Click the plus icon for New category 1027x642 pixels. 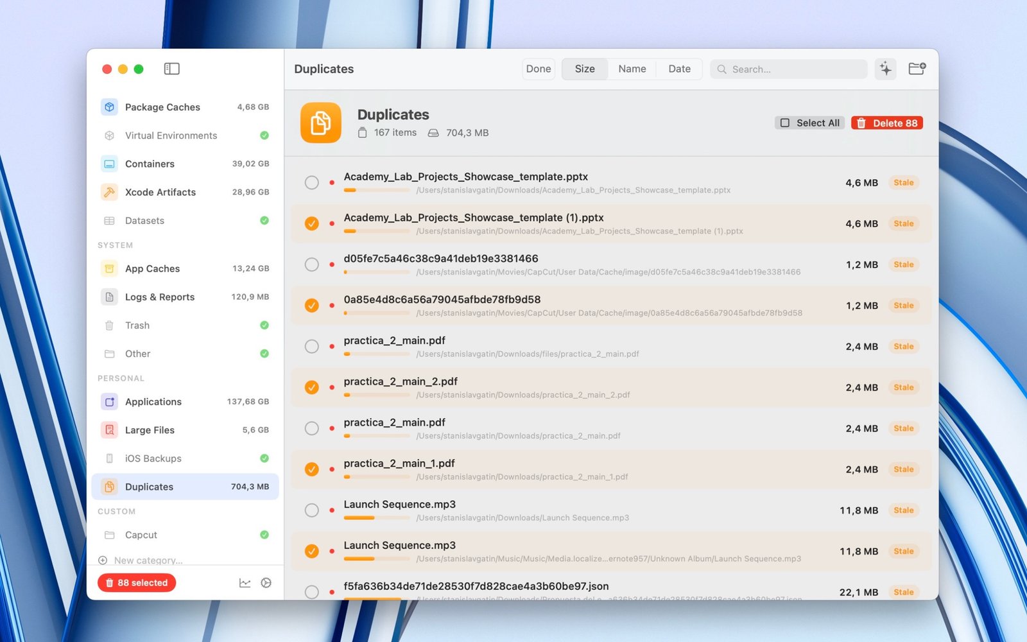pyautogui.click(x=103, y=560)
